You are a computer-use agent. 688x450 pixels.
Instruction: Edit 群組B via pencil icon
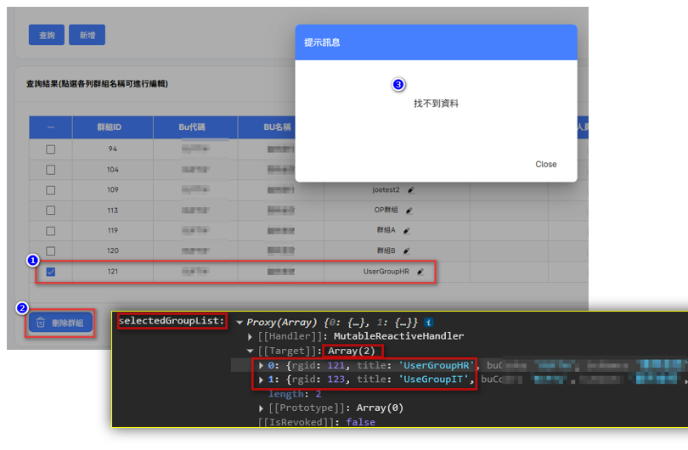(407, 250)
